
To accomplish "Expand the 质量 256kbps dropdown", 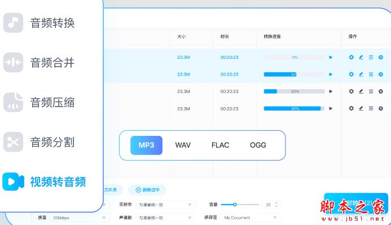I will [80, 218].
